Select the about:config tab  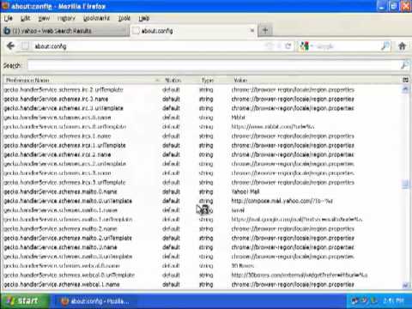(x=194, y=31)
